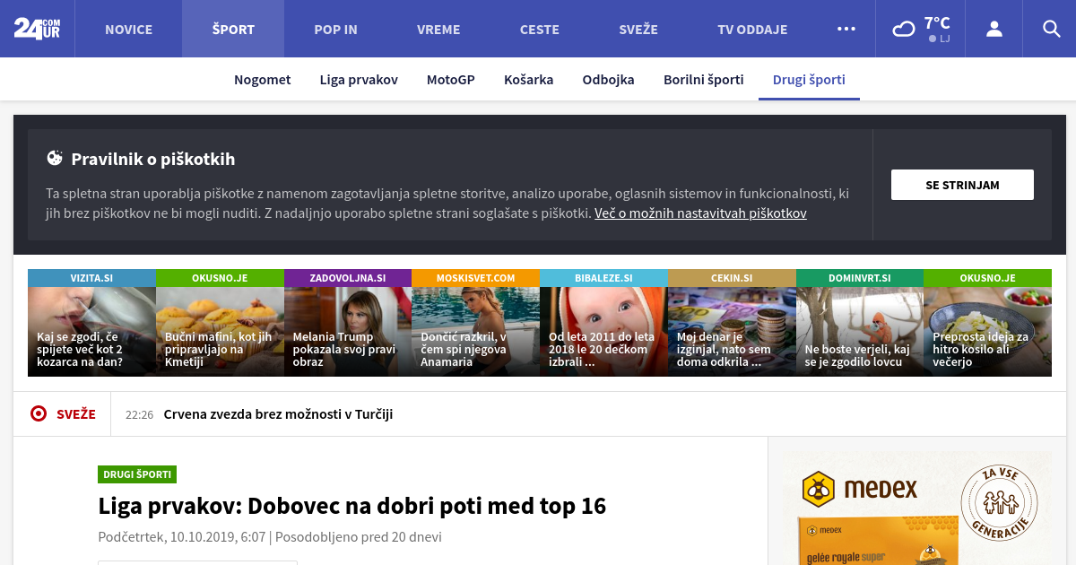This screenshot has height=565, width=1076.
Task: Open the search magnifier icon
Action: (1051, 29)
